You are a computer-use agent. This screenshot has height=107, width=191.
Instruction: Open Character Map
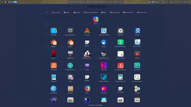click(x=120, y=55)
